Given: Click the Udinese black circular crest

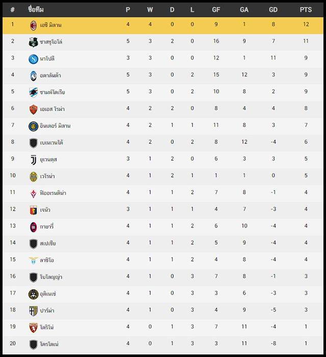Looking at the screenshot, I should click(x=33, y=294).
